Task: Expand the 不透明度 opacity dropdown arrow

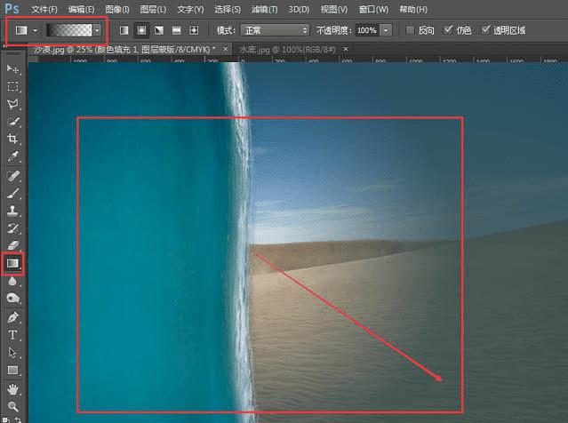Action: [x=386, y=30]
